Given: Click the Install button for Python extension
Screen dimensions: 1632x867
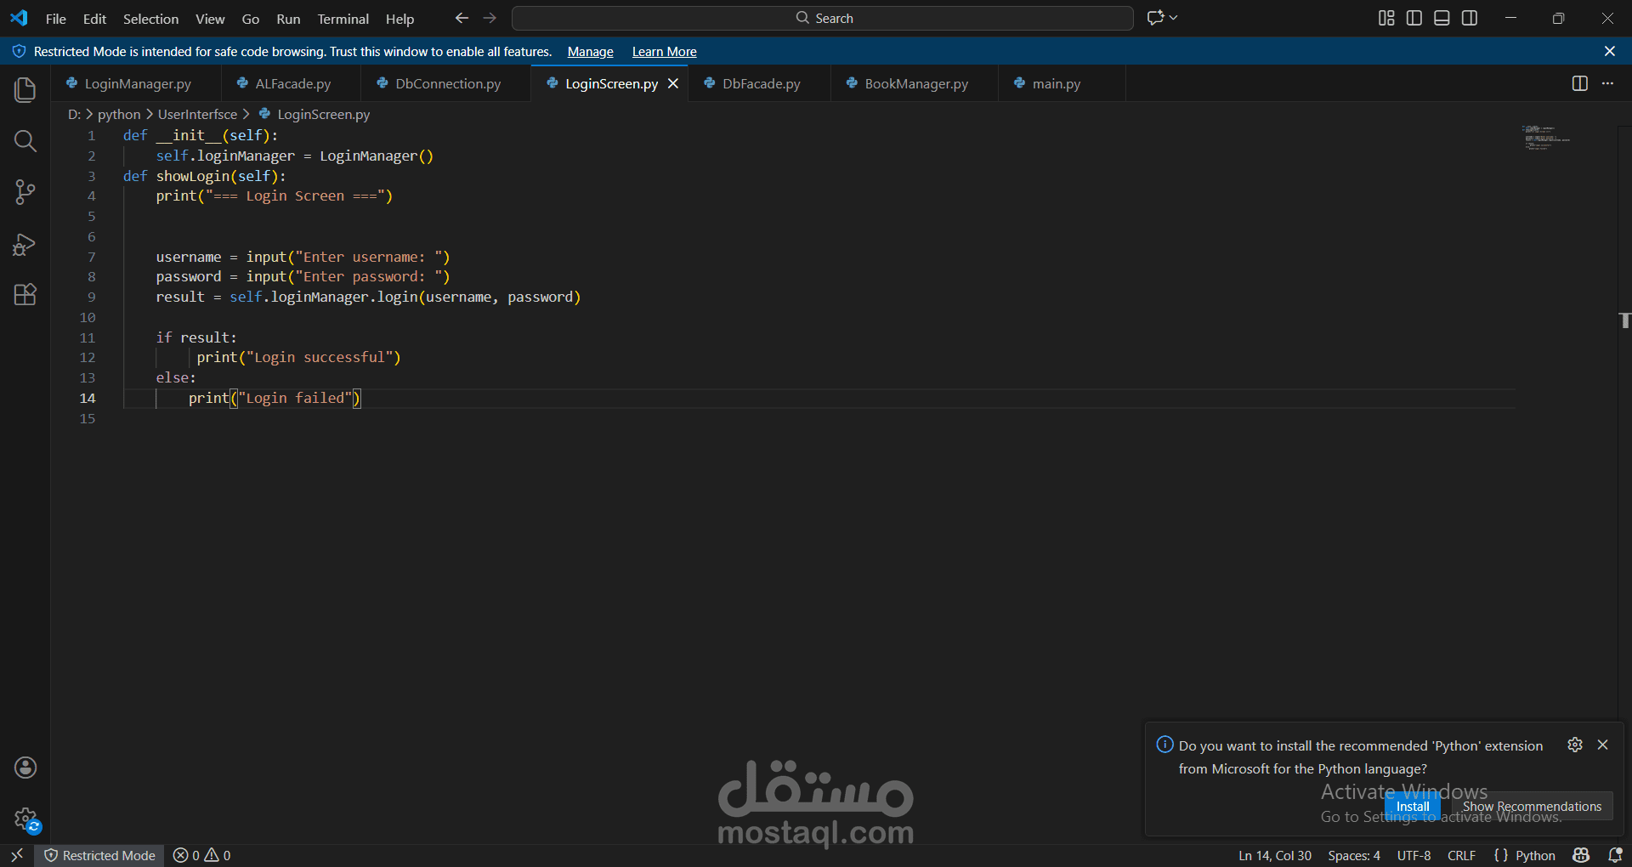Looking at the screenshot, I should click(x=1412, y=806).
